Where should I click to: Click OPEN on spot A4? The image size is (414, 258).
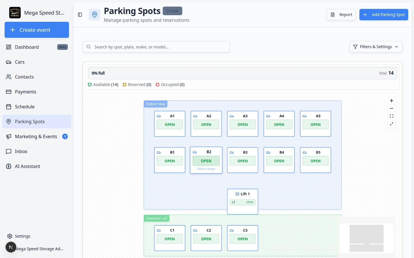coord(279,125)
